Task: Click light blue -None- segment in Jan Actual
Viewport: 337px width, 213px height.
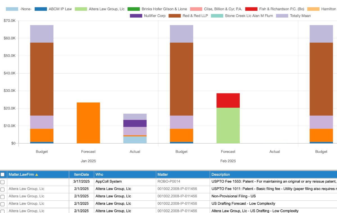Action: pyautogui.click(x=135, y=140)
